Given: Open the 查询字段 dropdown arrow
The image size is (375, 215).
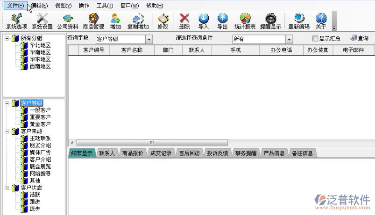Looking at the screenshot, I should pyautogui.click(x=149, y=40).
